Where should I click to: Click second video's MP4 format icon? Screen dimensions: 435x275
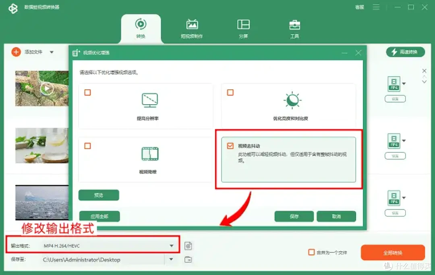pyautogui.click(x=394, y=141)
